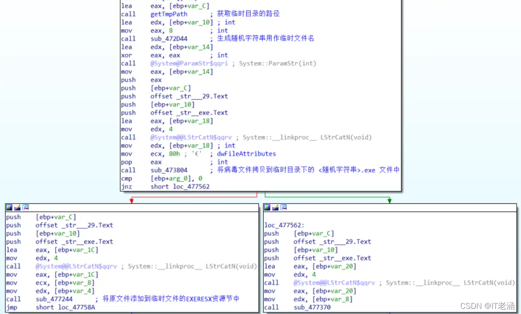Click the group nodes icon in left lower block
The width and height of the screenshot is (521, 314).
25,208
